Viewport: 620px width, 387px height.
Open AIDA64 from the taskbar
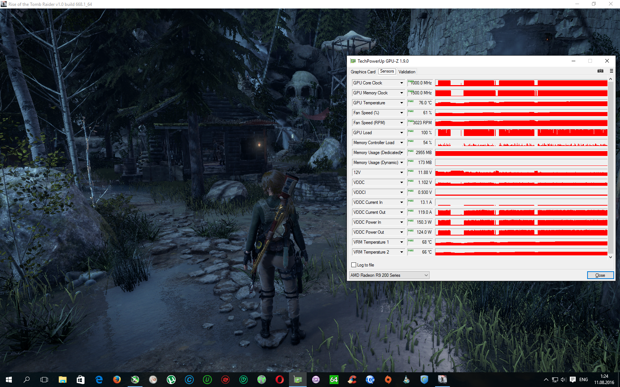[334, 379]
